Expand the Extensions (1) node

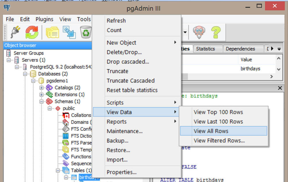(41, 95)
